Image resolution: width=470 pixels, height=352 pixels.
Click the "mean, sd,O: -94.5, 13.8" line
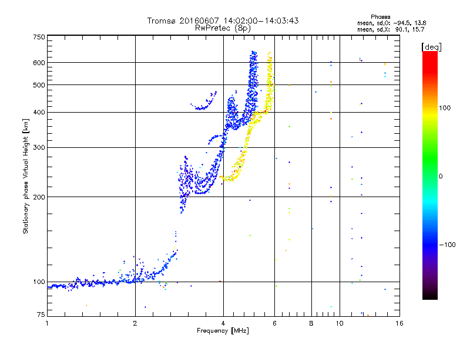pyautogui.click(x=391, y=23)
